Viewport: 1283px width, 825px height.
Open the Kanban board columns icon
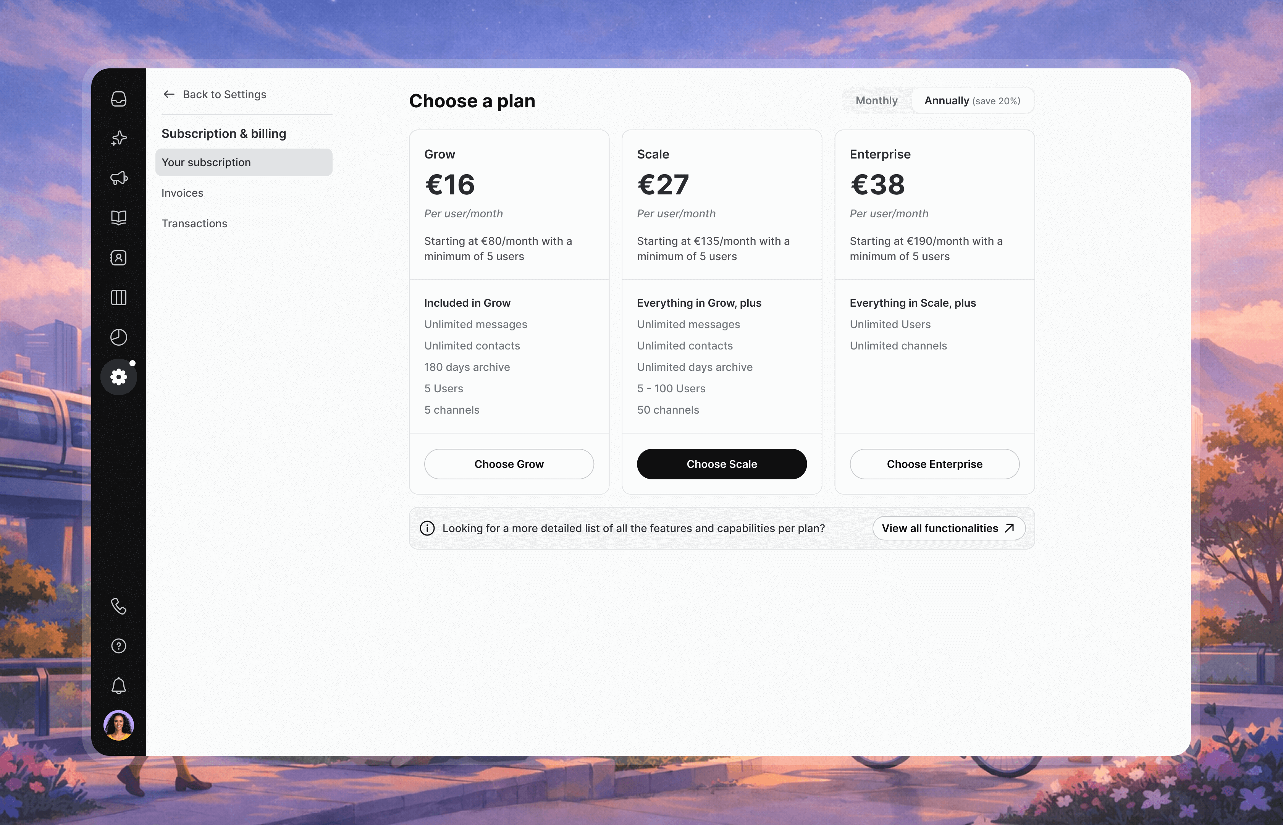click(119, 298)
